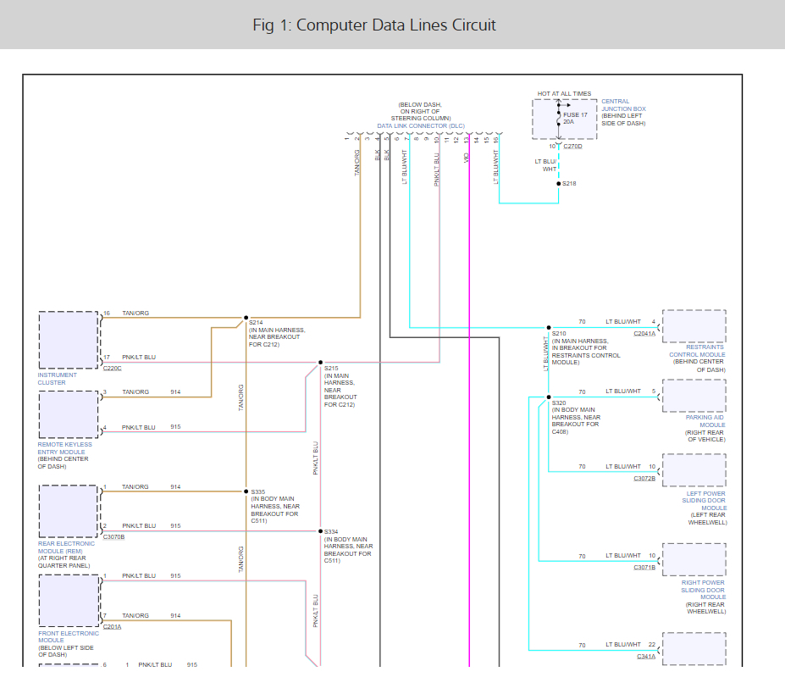Open the C2041A connector link

click(644, 333)
